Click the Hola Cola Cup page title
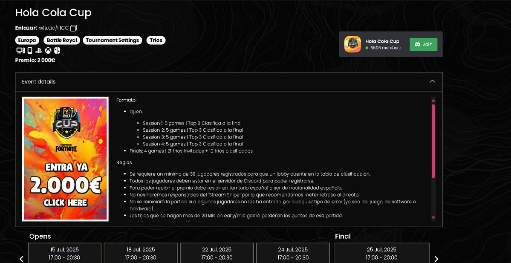This screenshot has height=263, width=511. pyautogui.click(x=53, y=12)
